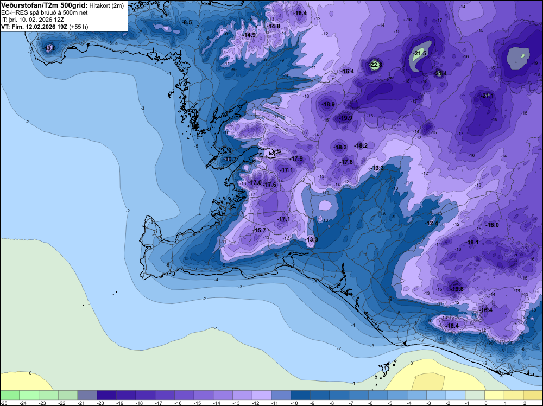Click the -18.2 temperature label
Viewport: 543px width, 406px height.
point(361,145)
